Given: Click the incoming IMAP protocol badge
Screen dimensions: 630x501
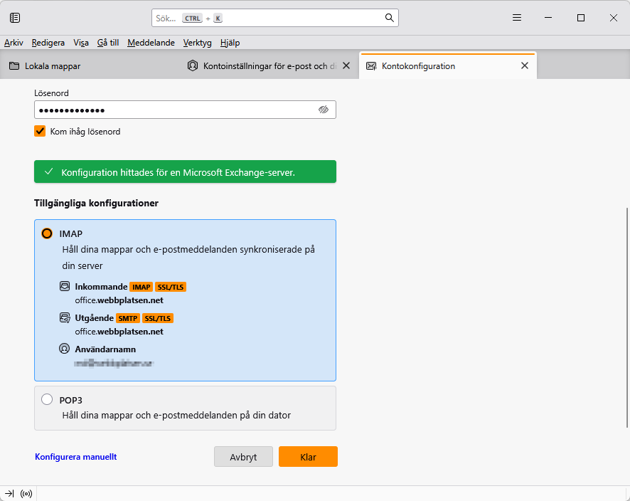Looking at the screenshot, I should 142,287.
